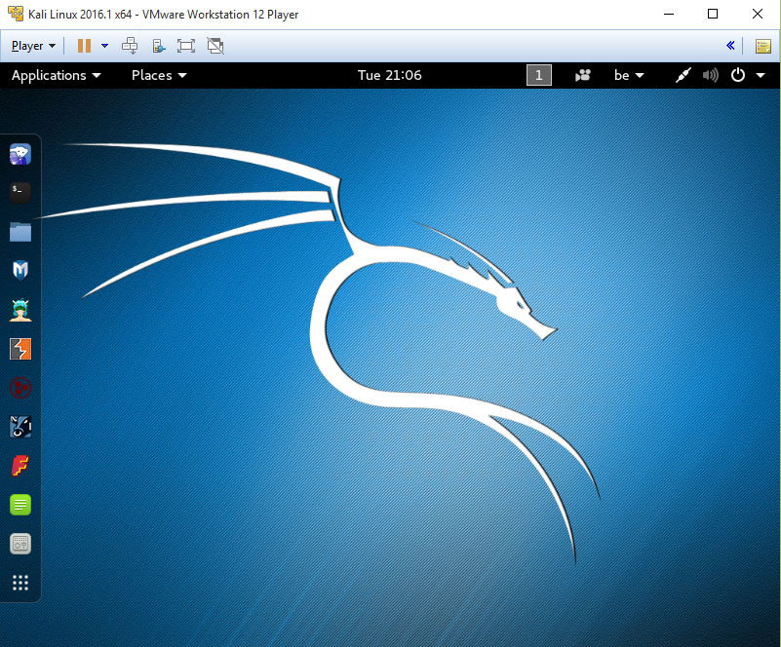Maximize the VMware Player window
The width and height of the screenshot is (781, 647).
pyautogui.click(x=713, y=14)
